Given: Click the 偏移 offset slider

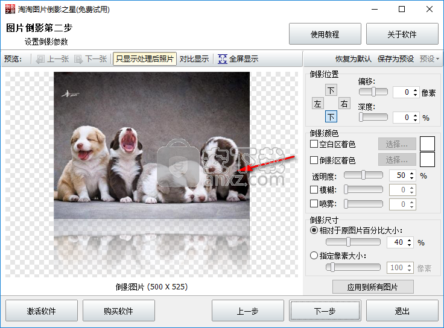Looking at the screenshot, I should click(x=373, y=92).
